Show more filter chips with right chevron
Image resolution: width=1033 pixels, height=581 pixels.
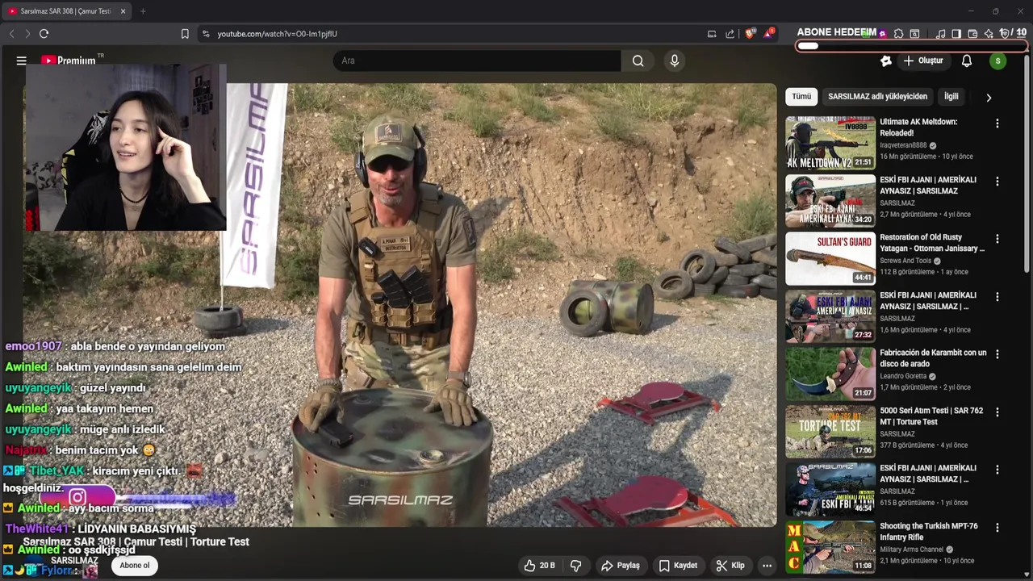point(989,98)
